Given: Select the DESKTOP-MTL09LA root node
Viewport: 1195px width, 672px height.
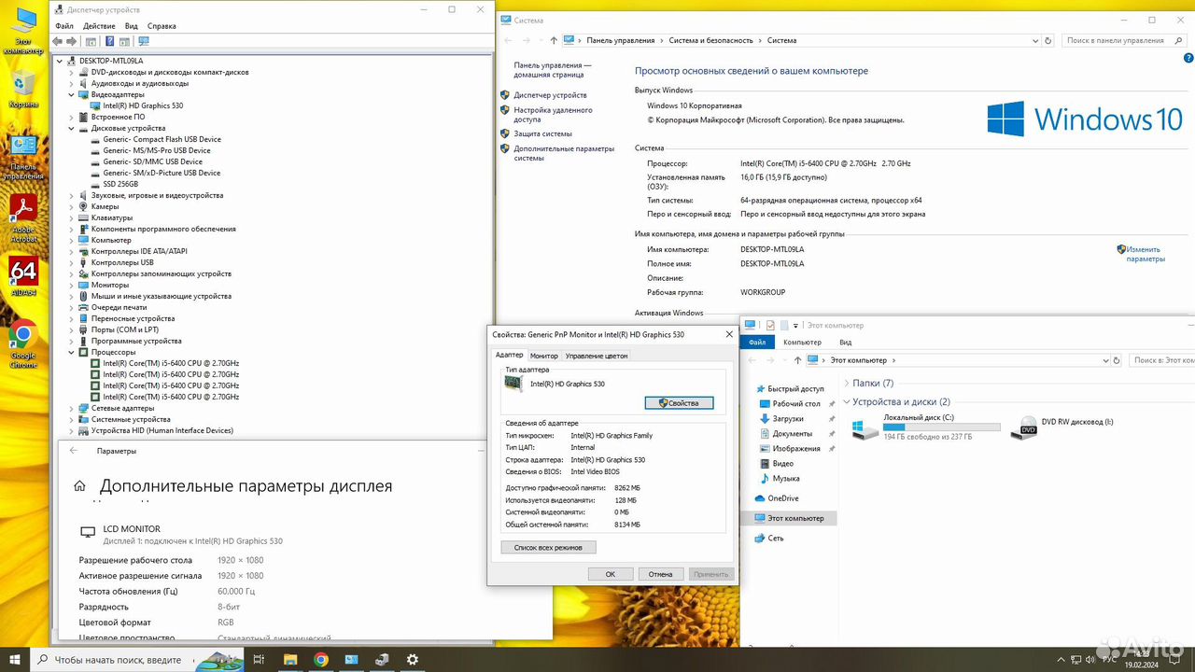Looking at the screenshot, I should [x=111, y=61].
